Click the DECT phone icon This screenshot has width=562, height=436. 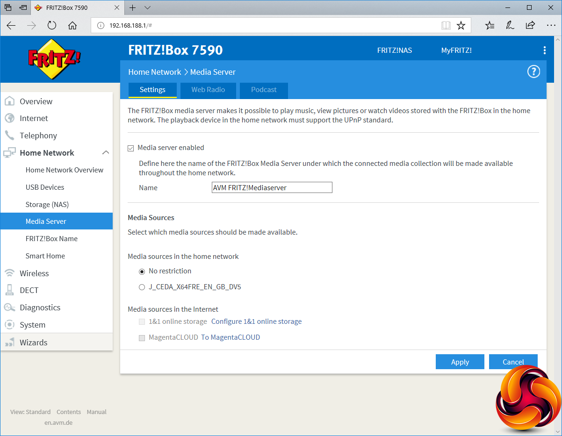tap(9, 290)
